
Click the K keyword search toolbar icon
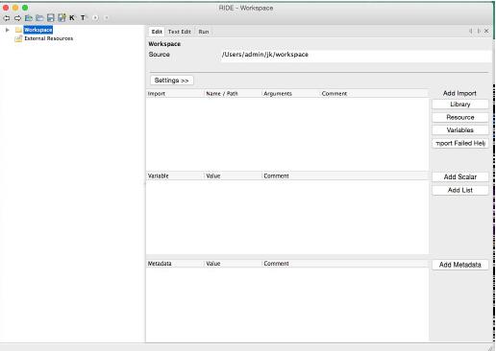pyautogui.click(x=72, y=18)
